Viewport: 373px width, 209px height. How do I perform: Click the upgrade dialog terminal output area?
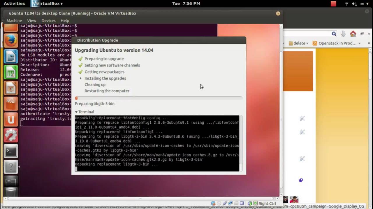(157, 143)
